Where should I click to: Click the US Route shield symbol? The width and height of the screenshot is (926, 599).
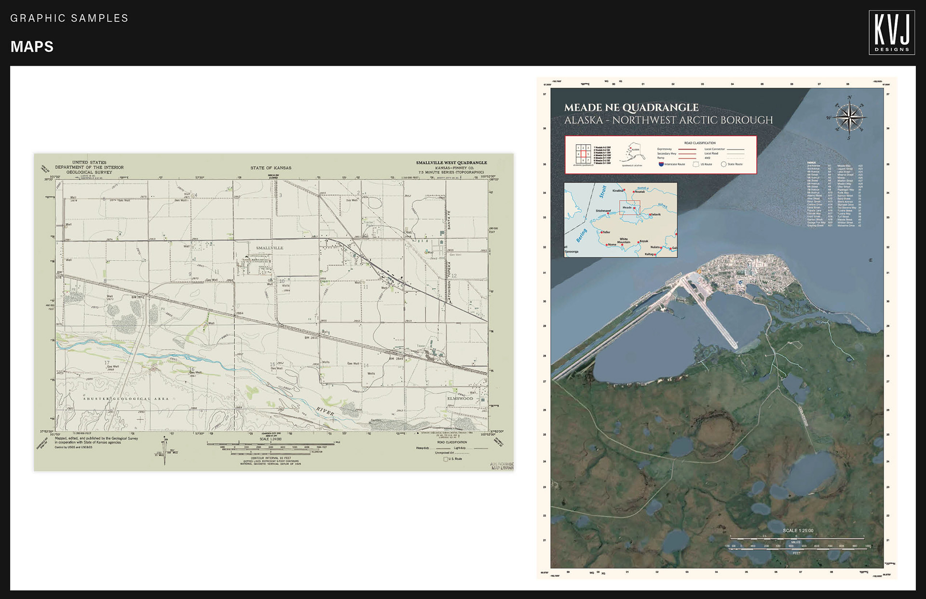pyautogui.click(x=695, y=164)
